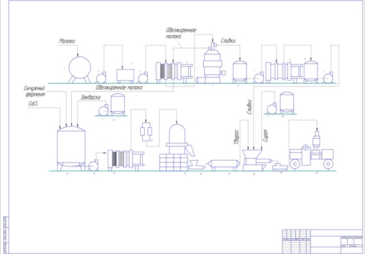
Task: Click the Сычужный фермент label
Action: click(x=35, y=91)
